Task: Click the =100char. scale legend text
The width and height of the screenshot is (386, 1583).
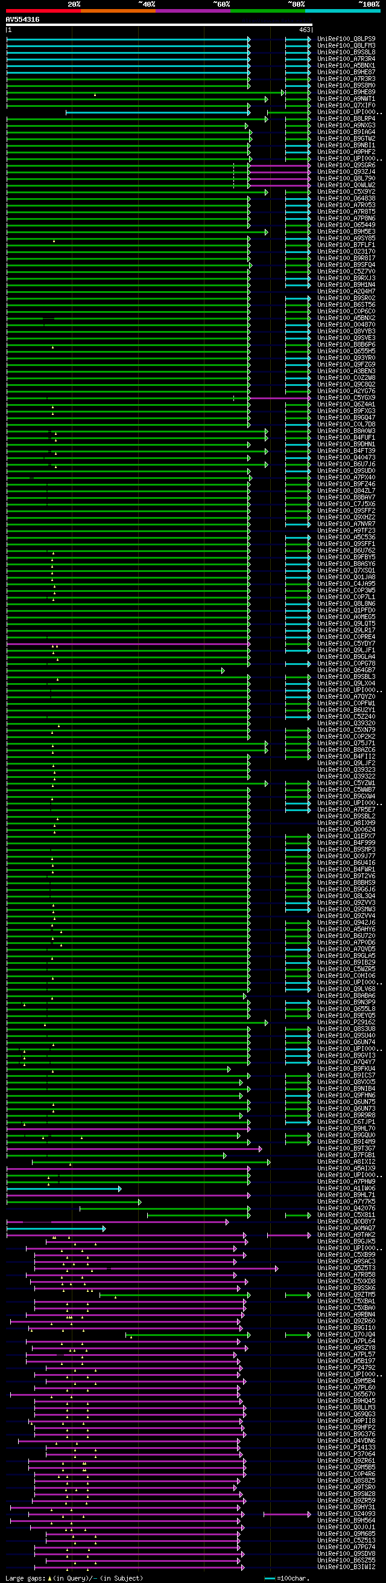Action: pos(293,1578)
